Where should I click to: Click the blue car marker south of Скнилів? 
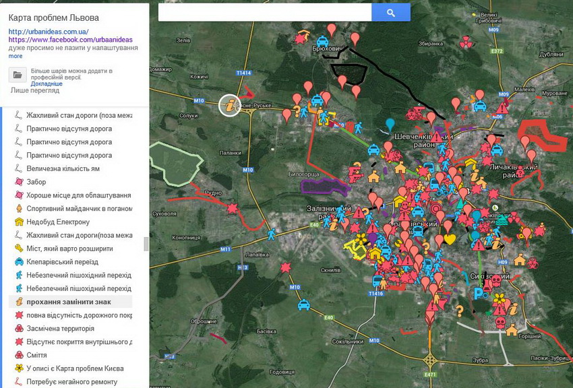pos(303,304)
